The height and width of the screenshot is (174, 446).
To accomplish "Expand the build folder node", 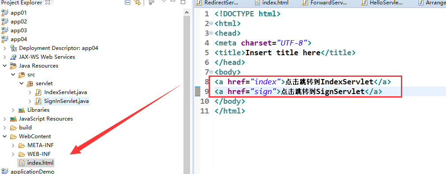I will click(4, 127).
